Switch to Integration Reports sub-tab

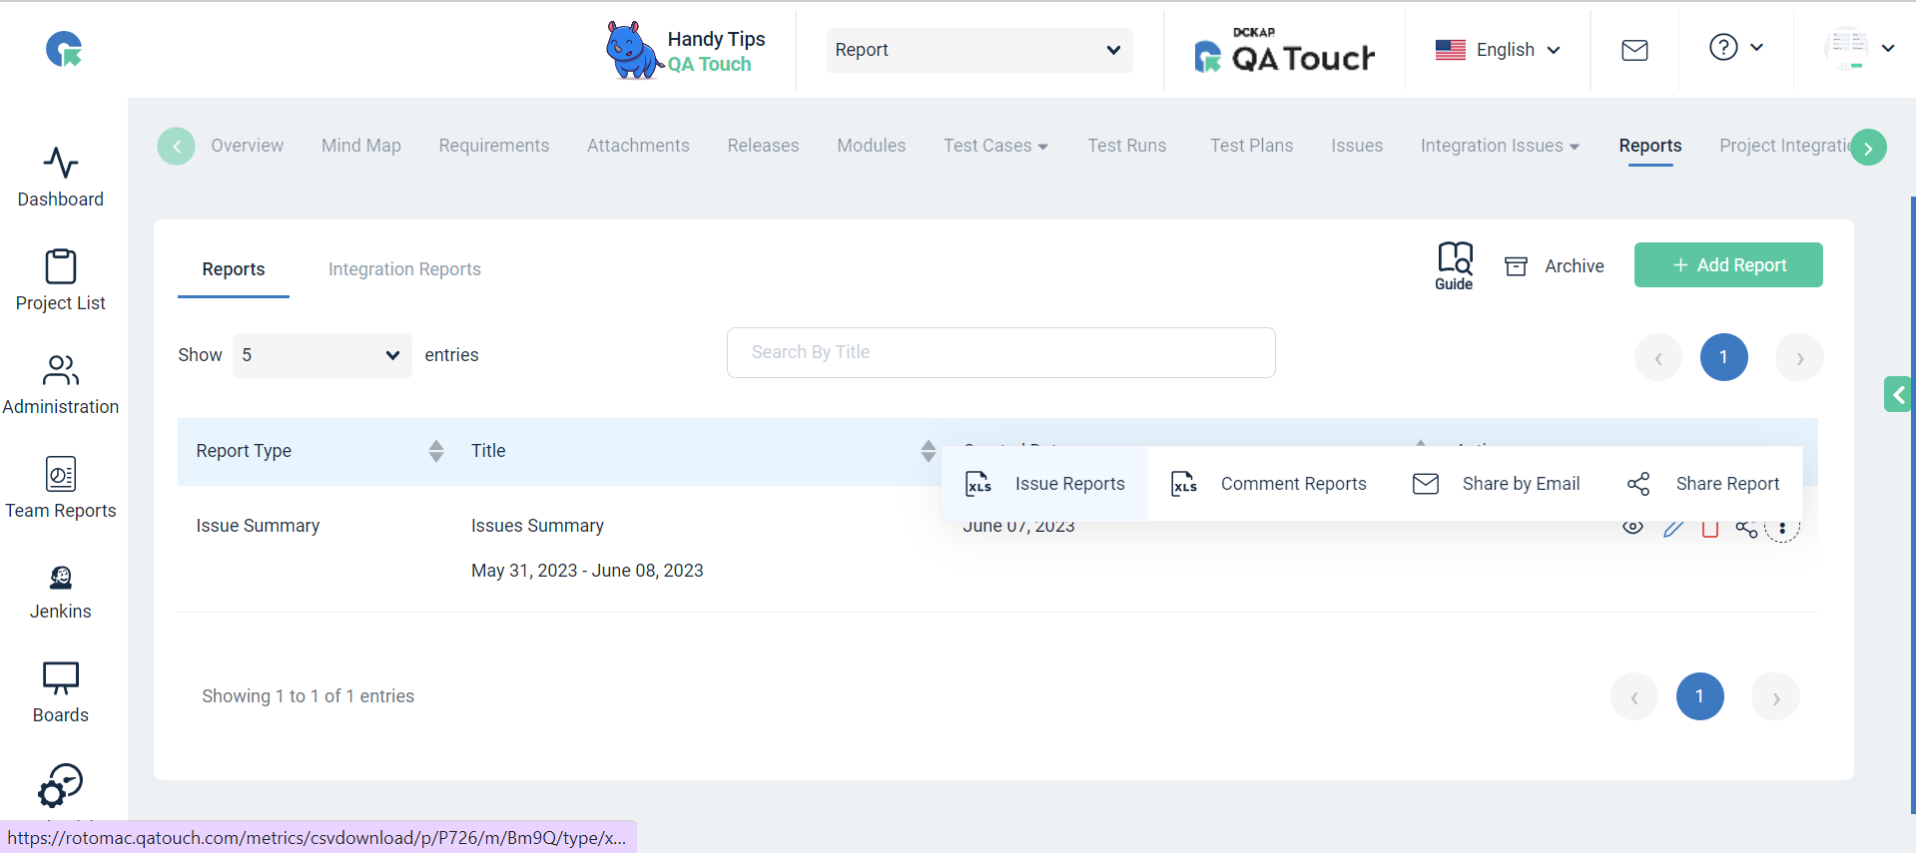click(404, 269)
